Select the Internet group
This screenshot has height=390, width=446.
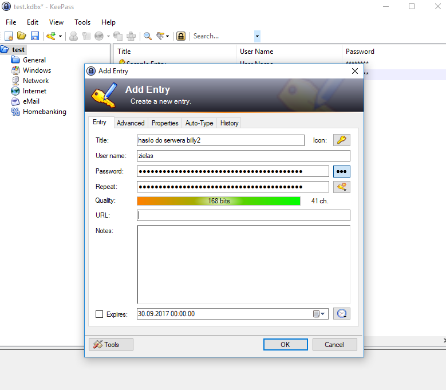[x=34, y=91]
